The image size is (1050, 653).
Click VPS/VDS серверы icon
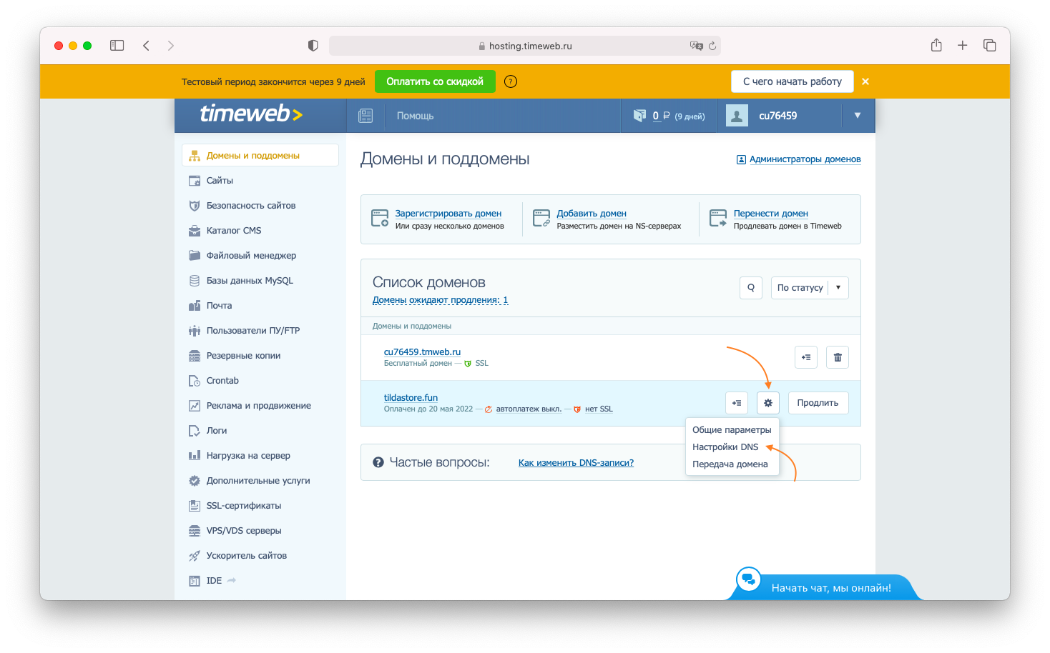pos(195,531)
